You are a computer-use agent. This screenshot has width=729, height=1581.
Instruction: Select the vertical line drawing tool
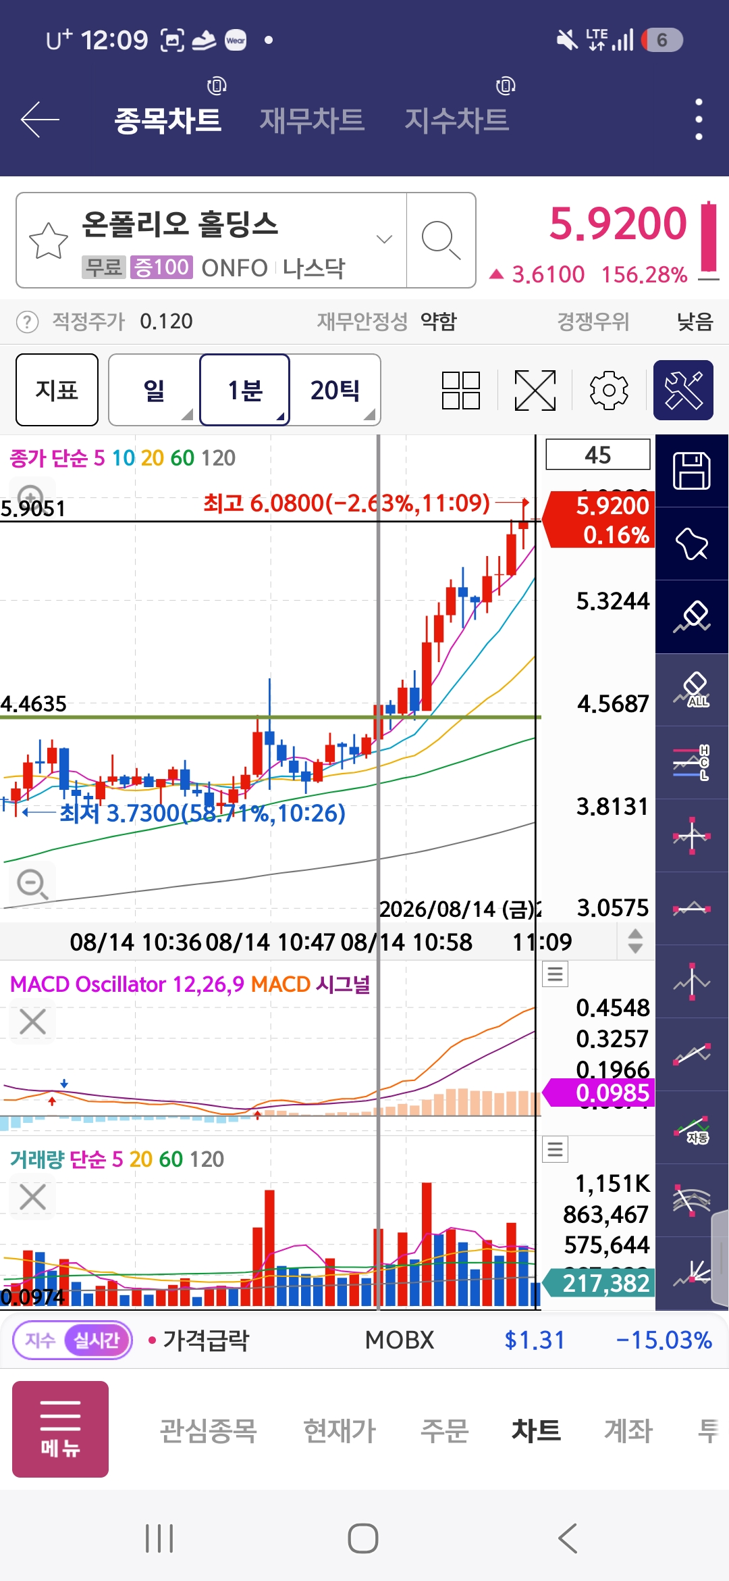click(x=692, y=982)
